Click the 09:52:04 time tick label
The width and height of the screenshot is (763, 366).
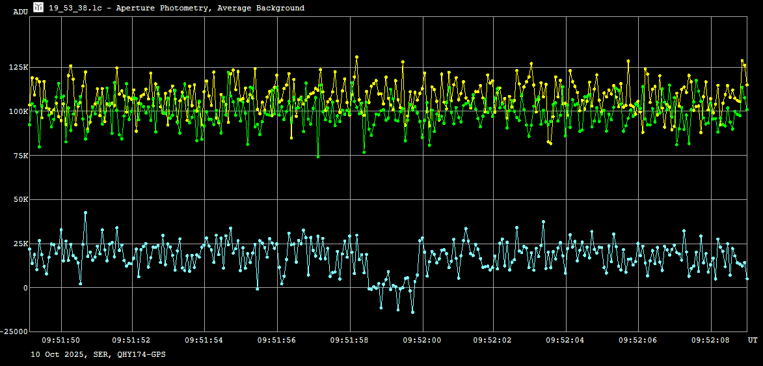pos(565,340)
